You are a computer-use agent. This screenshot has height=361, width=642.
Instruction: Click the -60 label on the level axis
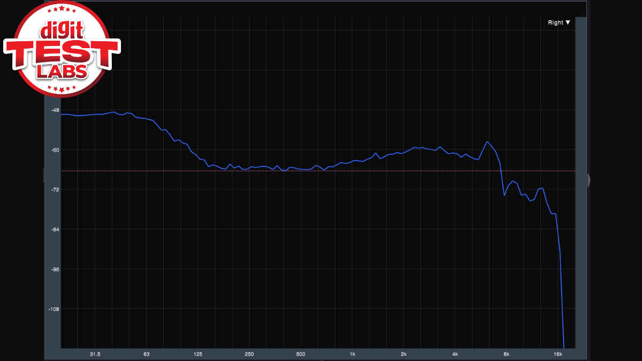[54, 150]
